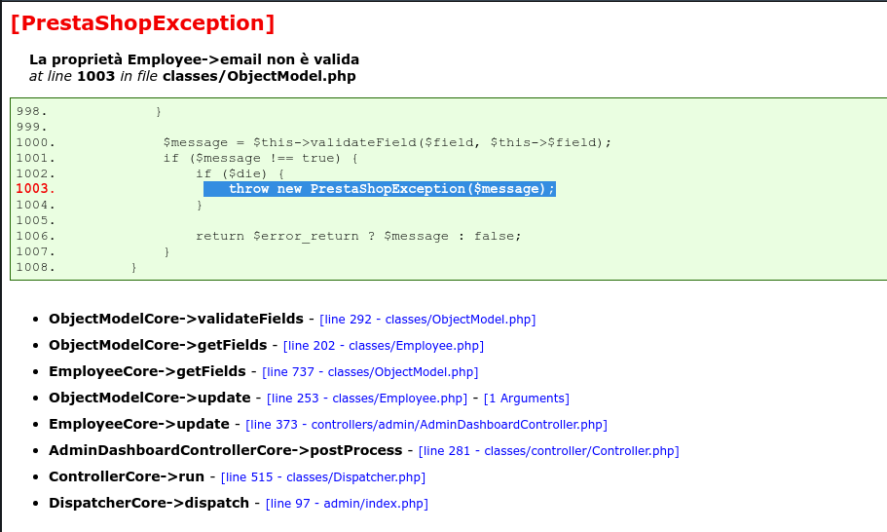The width and height of the screenshot is (887, 532).
Task: Click 'EmployeeCore->update' trace entry
Action: point(139,424)
